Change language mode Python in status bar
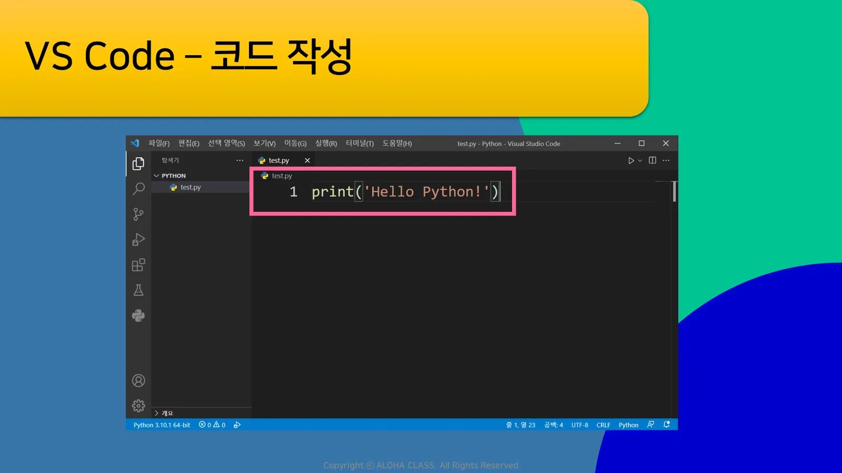842x473 pixels. click(x=628, y=425)
